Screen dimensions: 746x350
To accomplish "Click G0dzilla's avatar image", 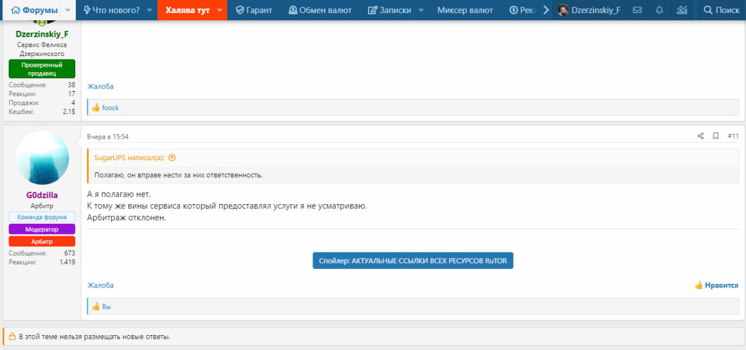I will tap(42, 158).
